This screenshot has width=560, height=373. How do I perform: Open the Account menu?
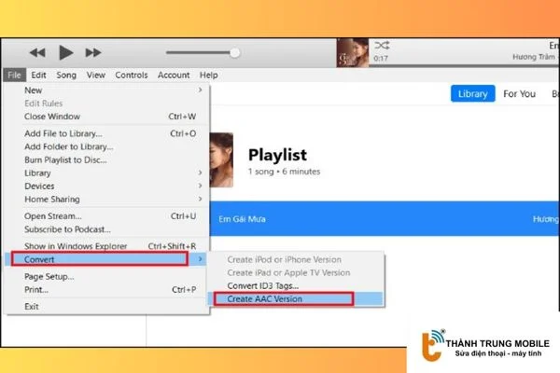(x=174, y=75)
